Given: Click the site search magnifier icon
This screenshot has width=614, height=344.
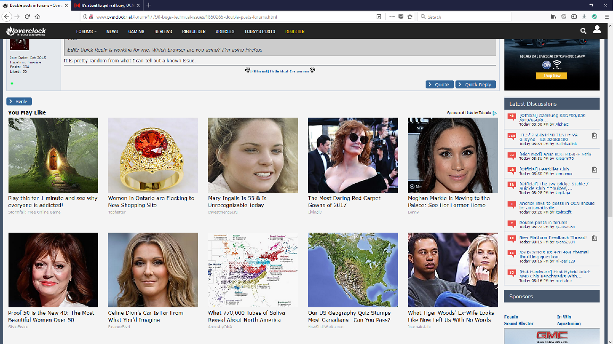Looking at the screenshot, I should click(583, 31).
